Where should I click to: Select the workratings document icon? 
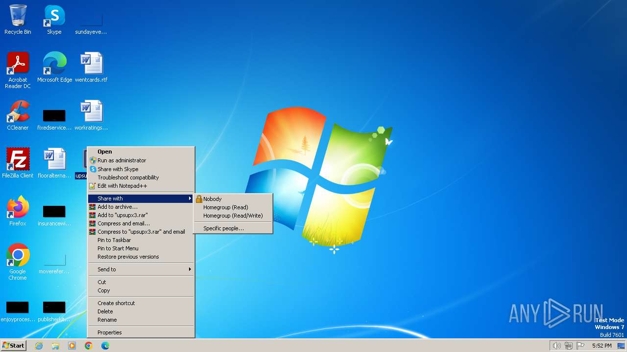(x=91, y=115)
